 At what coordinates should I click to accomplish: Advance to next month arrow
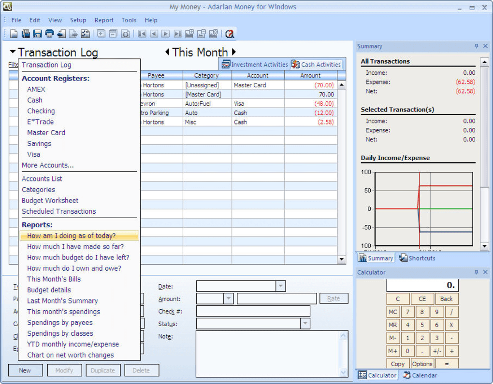[x=234, y=52]
